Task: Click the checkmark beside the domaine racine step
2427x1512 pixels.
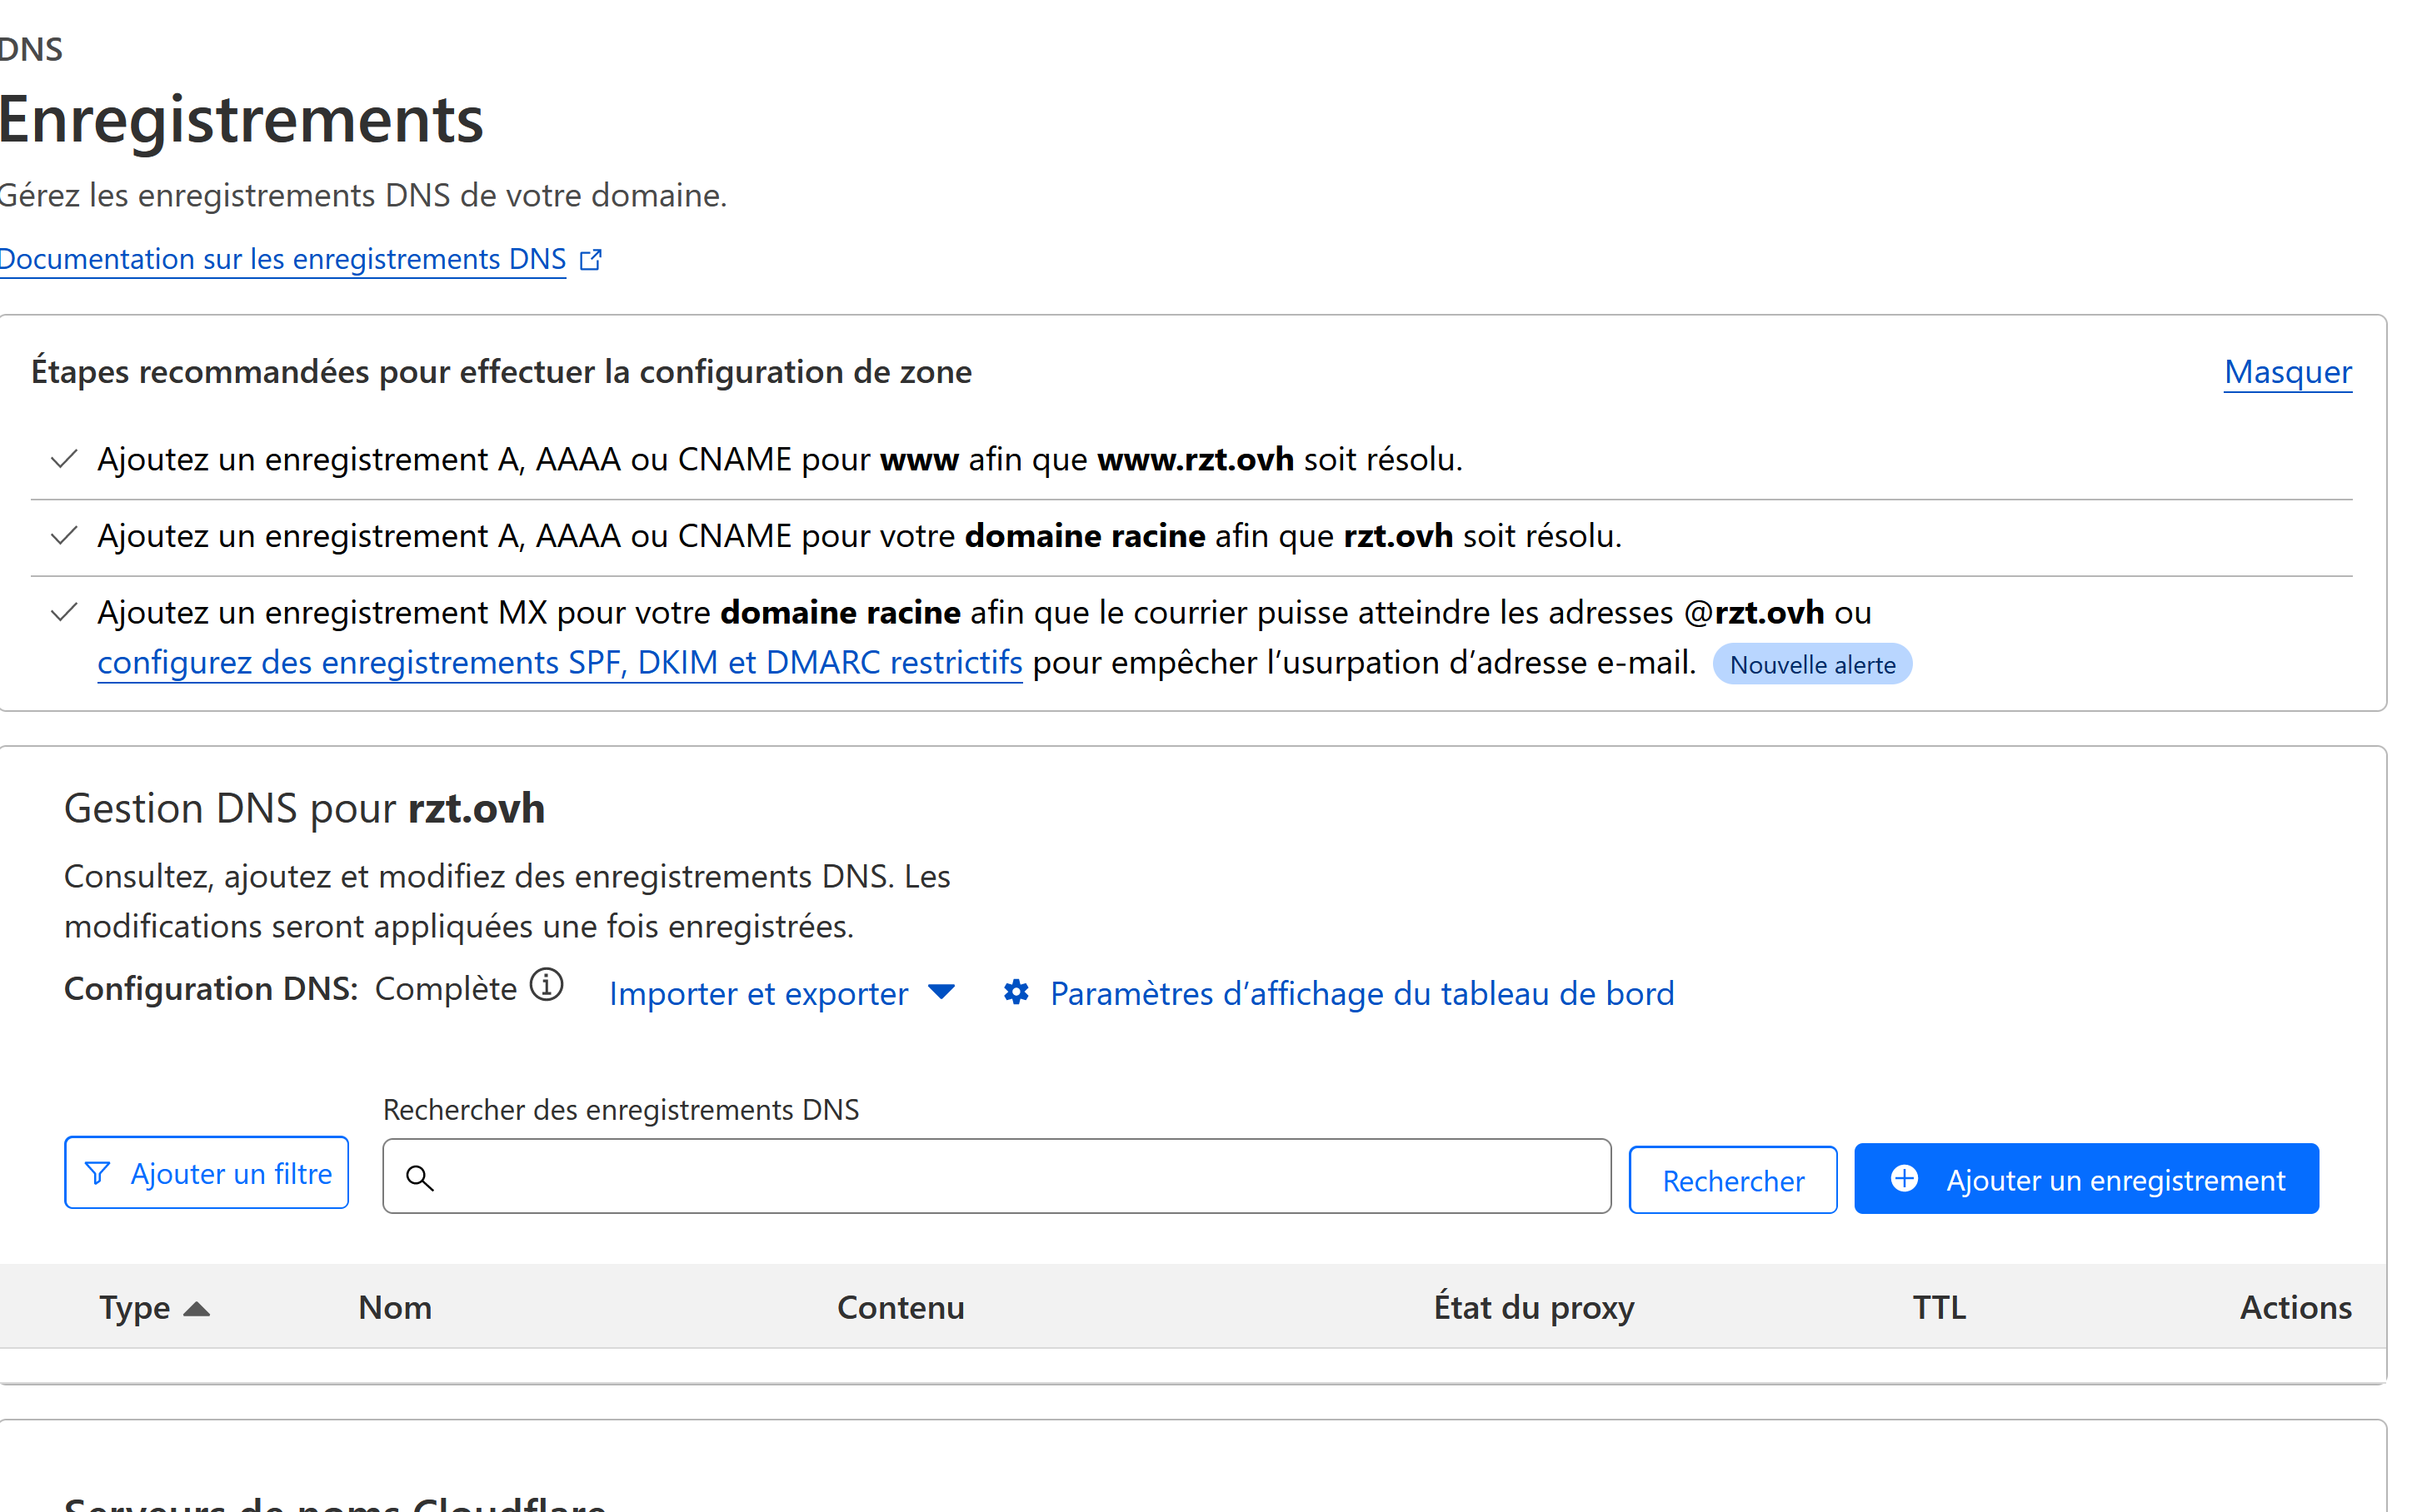Action: 64,536
